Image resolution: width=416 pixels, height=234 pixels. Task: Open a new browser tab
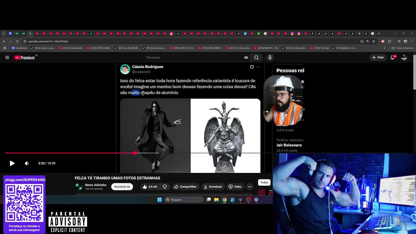pyautogui.click(x=379, y=33)
